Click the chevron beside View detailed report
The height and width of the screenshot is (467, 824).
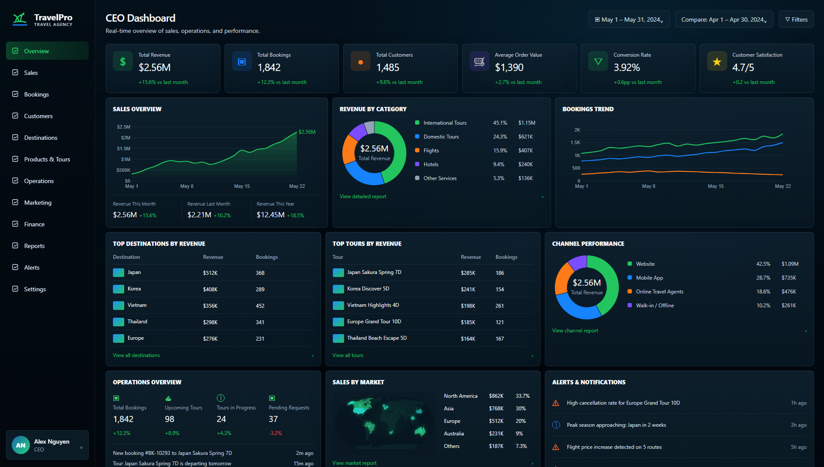point(543,197)
